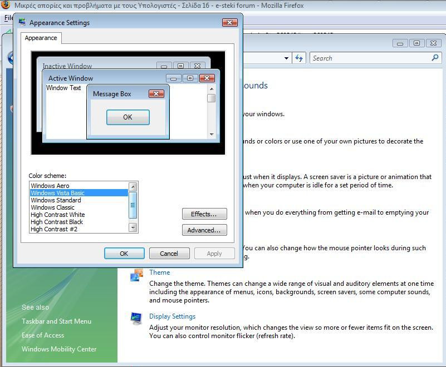Click the preview Message Box OK button
446x367 pixels.
click(128, 117)
